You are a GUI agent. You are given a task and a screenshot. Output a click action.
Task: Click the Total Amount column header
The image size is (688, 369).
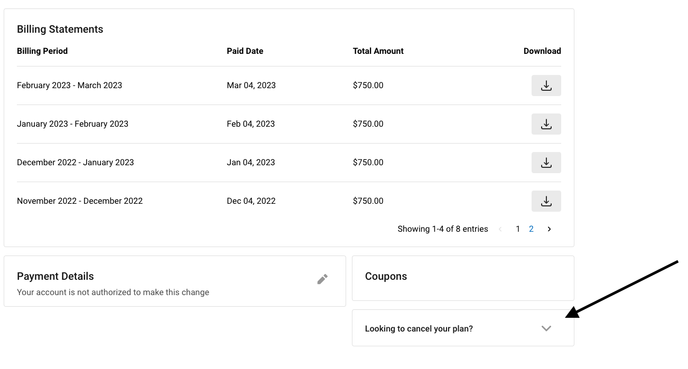(x=378, y=51)
